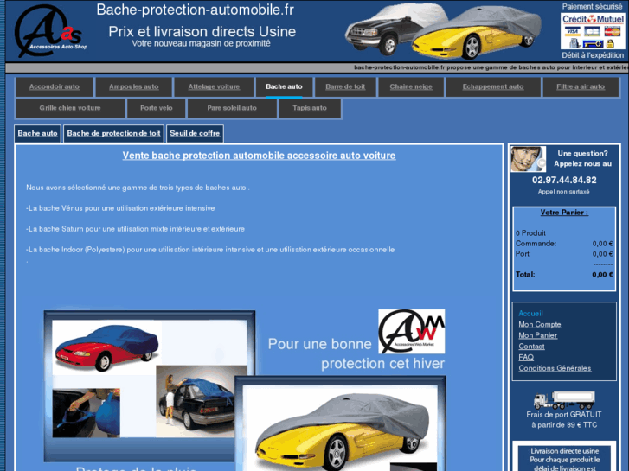The height and width of the screenshot is (471, 629).
Task: Open the Contact page link
Action: (531, 347)
